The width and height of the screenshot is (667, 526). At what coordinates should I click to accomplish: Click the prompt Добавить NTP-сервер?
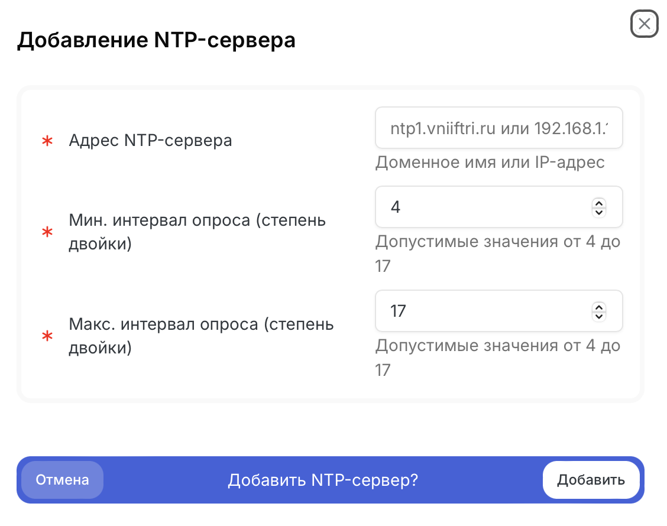tap(323, 480)
